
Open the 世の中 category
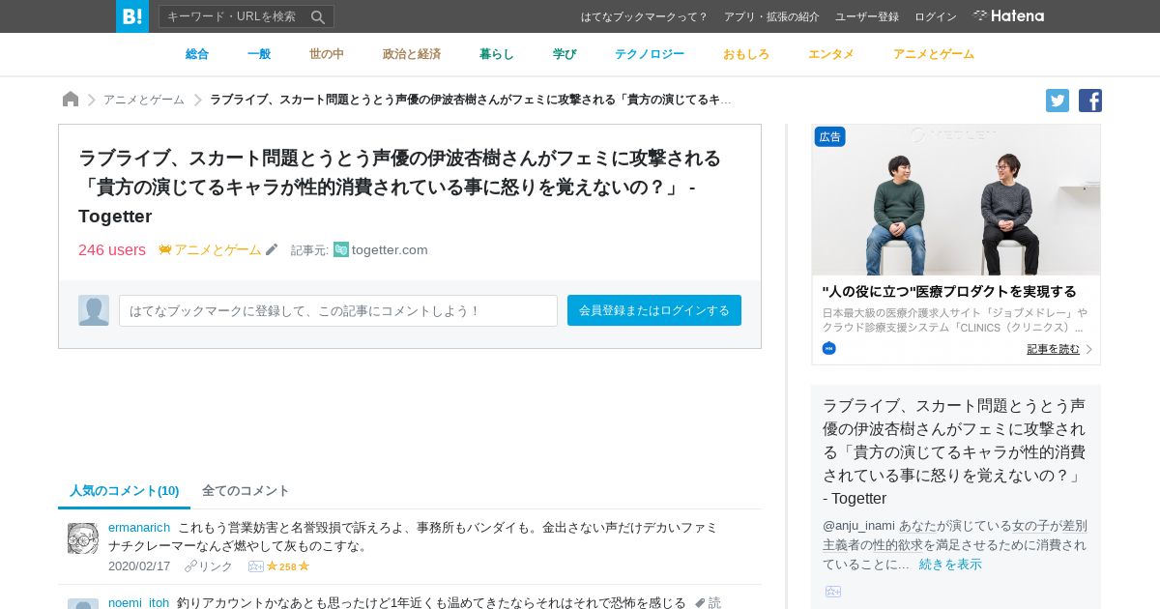327,54
